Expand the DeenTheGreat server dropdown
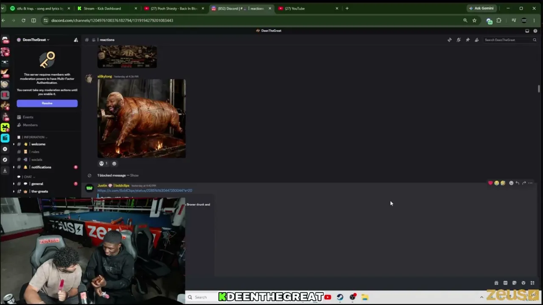This screenshot has width=543, height=305. [36, 40]
